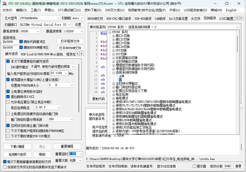Switch to USB-Link1D/U8W/U8W-Mini脱机 tab
This screenshot has height=172, width=246.
pyautogui.click(x=42, y=54)
